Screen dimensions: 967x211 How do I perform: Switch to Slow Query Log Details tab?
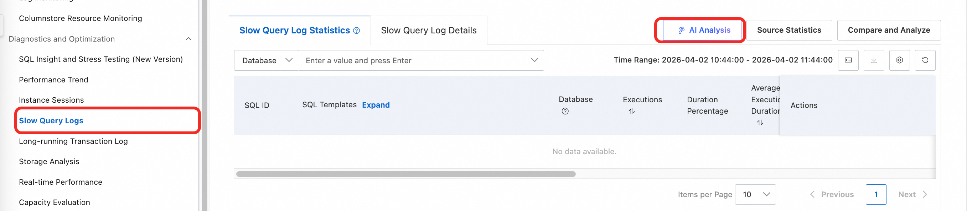[428, 30]
